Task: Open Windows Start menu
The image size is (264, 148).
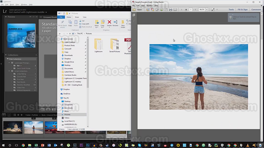Action: click(x=3, y=145)
